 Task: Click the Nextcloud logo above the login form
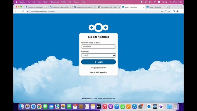pyautogui.click(x=98, y=27)
